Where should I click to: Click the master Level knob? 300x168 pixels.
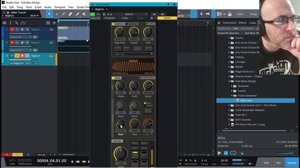[120, 154]
